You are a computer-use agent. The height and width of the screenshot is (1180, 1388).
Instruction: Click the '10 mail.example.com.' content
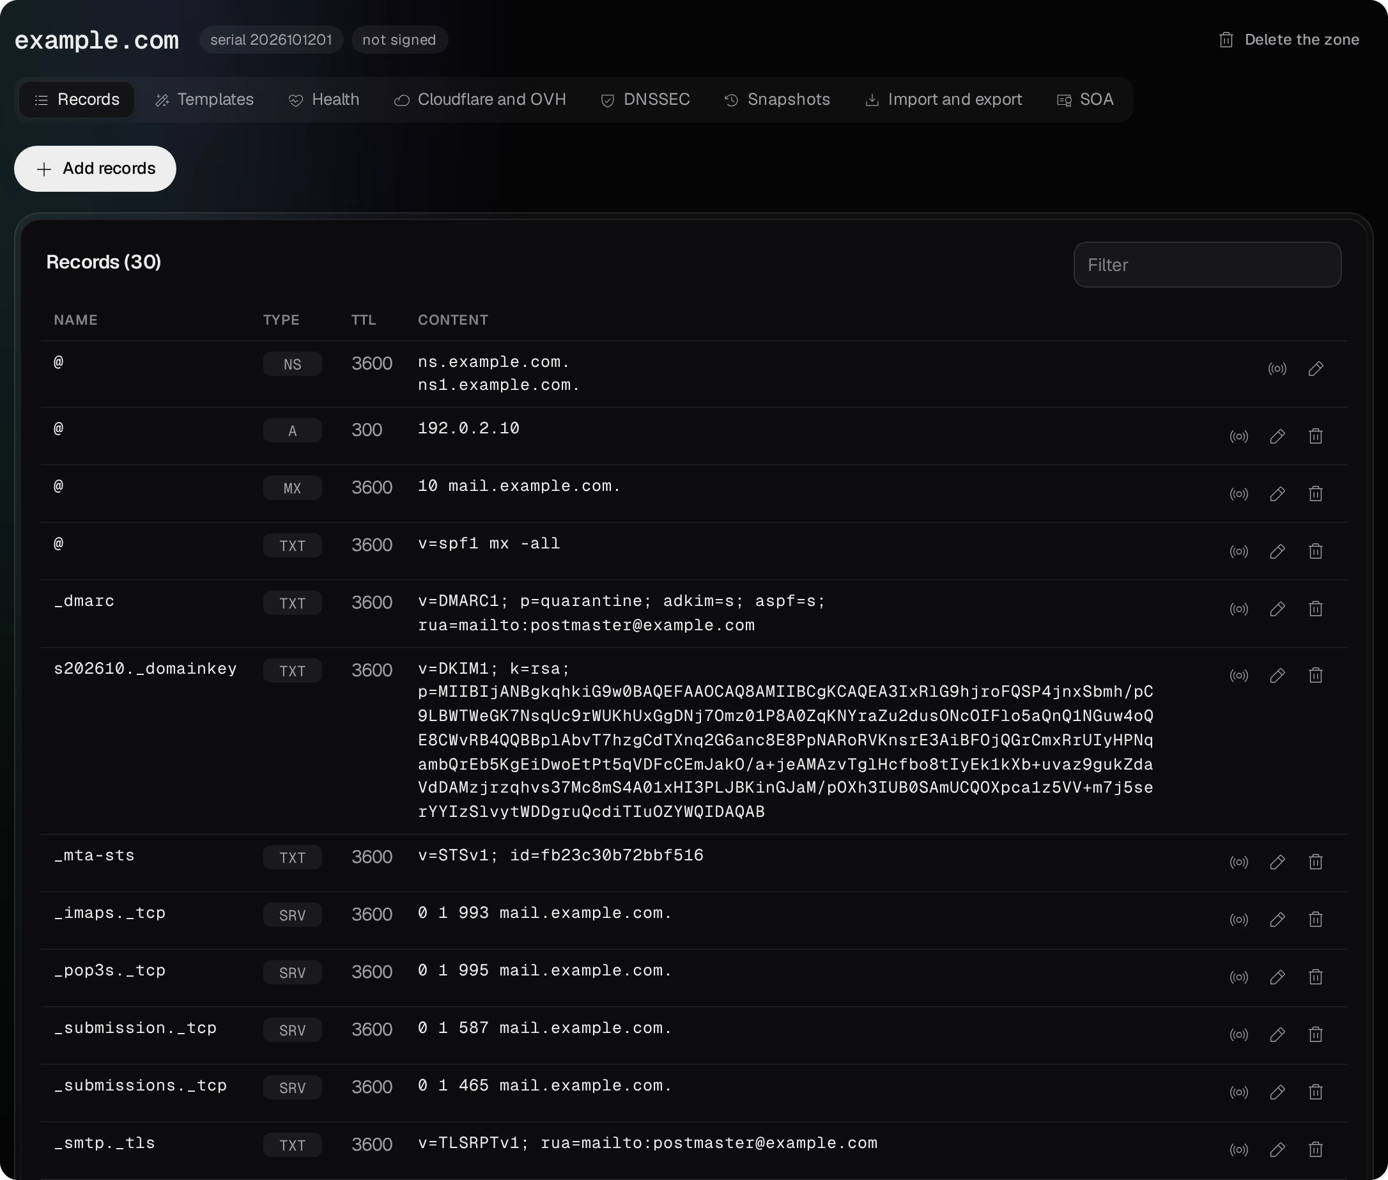click(519, 486)
